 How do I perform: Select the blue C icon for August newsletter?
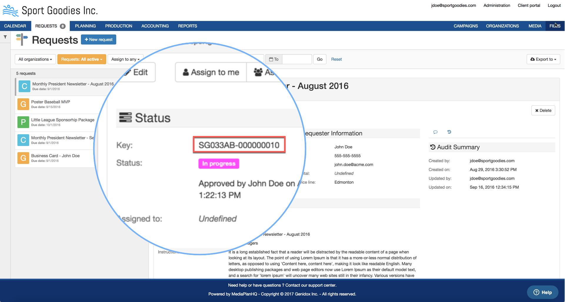tap(24, 86)
